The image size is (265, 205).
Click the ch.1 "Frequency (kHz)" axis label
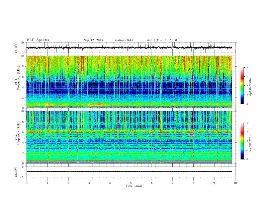(x=18, y=78)
